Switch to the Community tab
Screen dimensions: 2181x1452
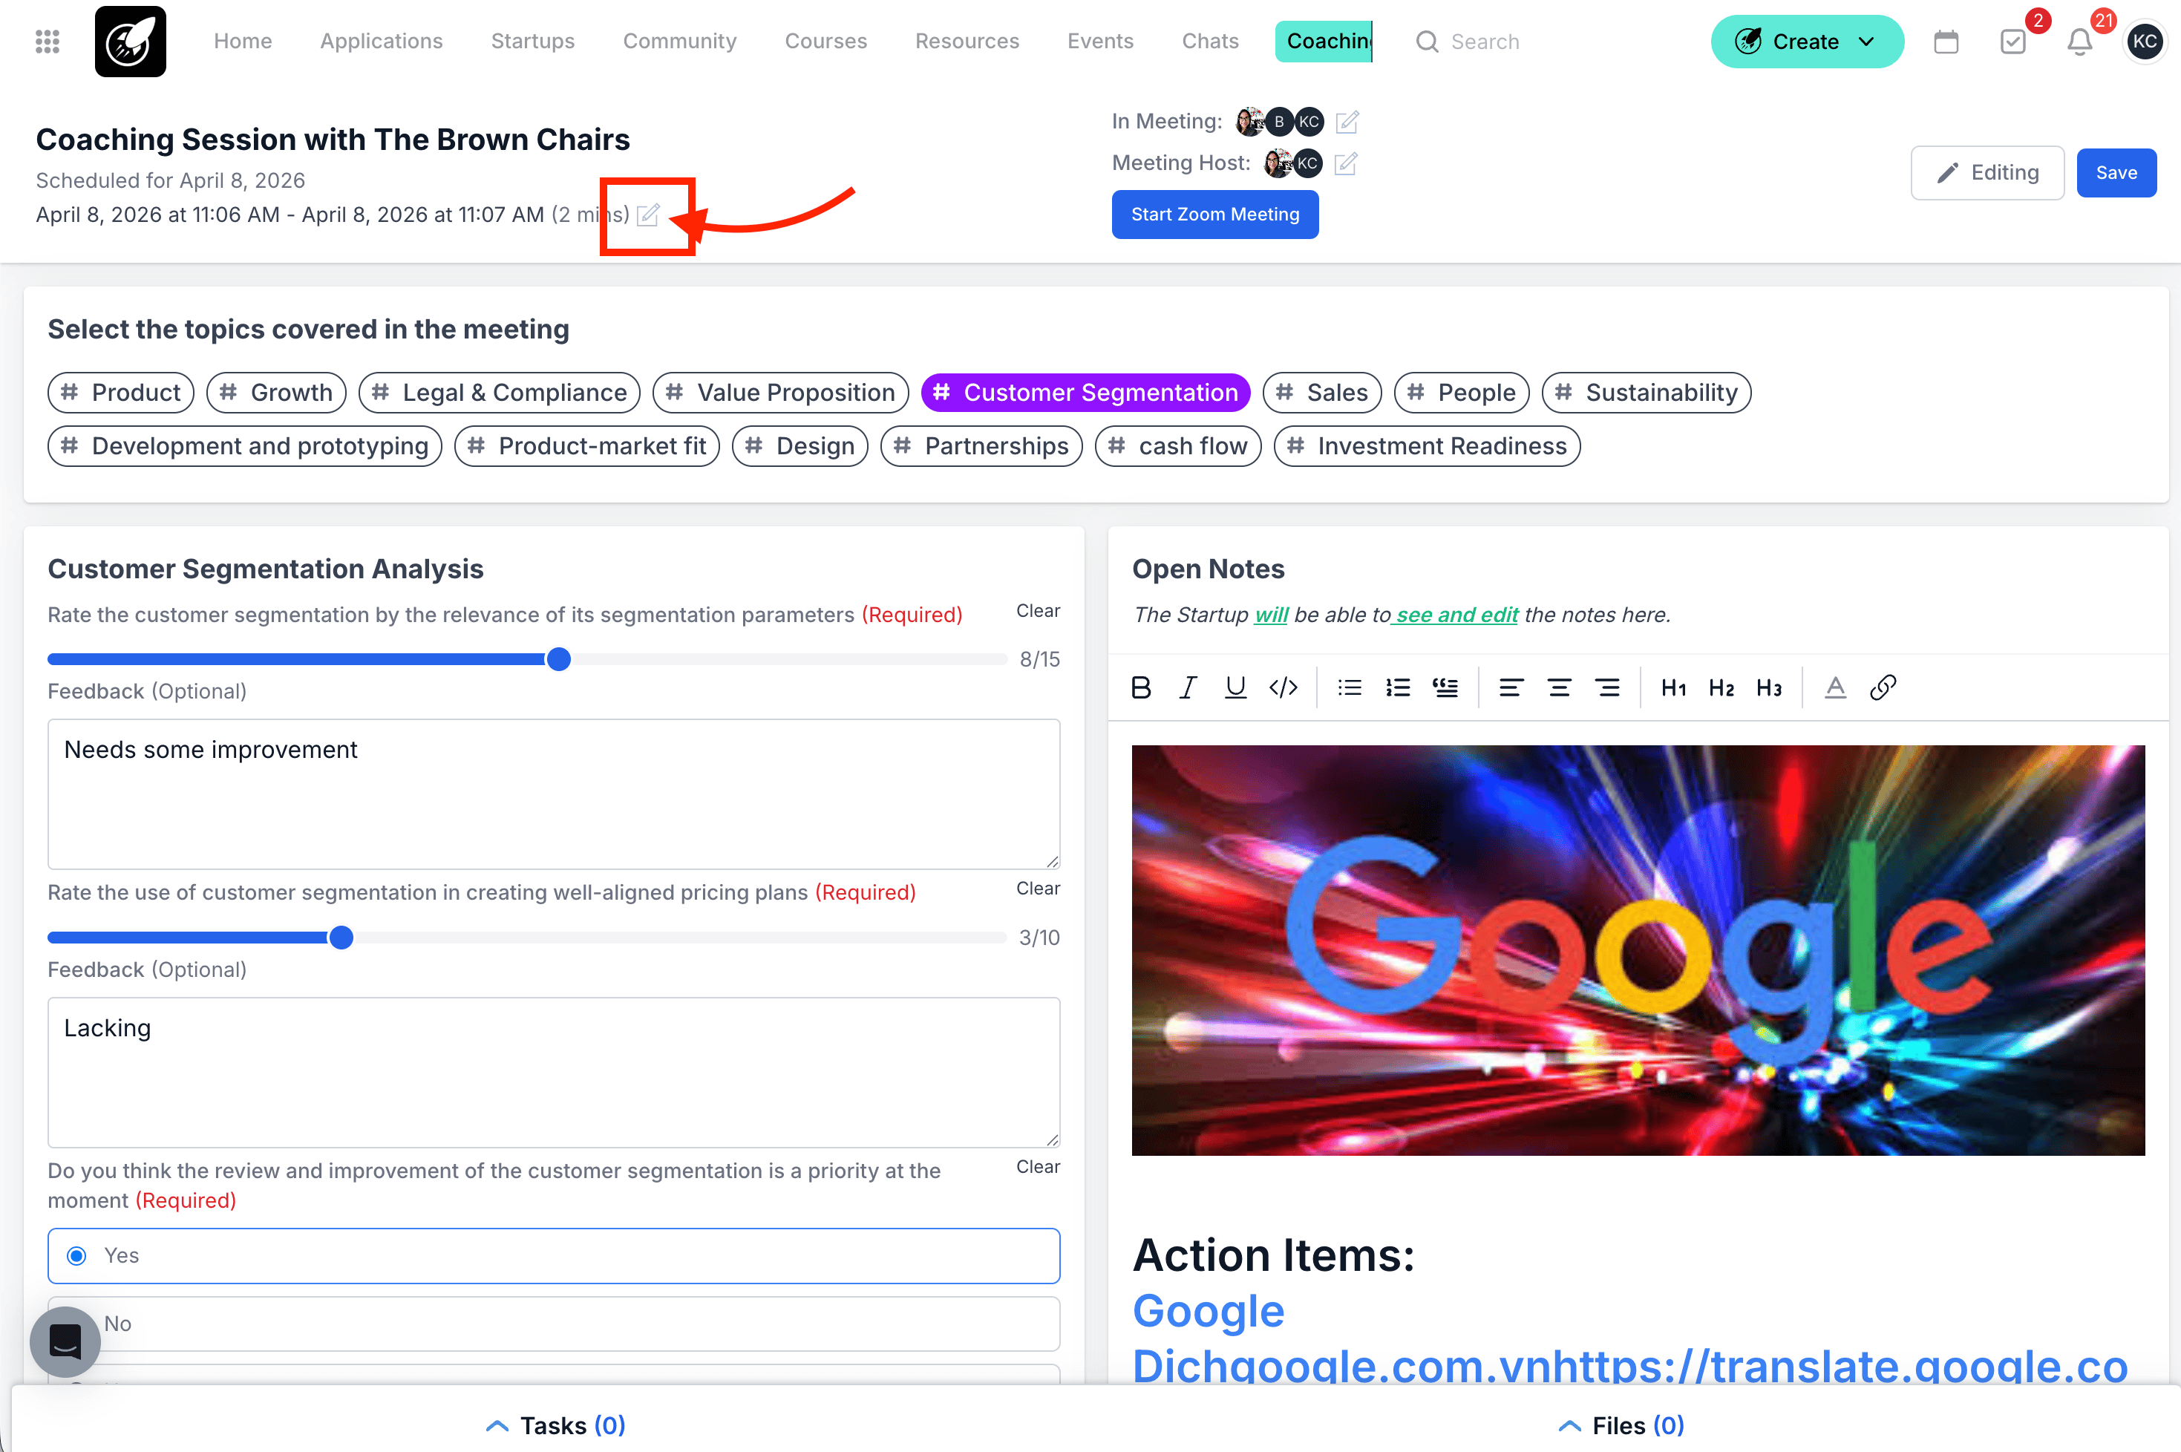680,42
